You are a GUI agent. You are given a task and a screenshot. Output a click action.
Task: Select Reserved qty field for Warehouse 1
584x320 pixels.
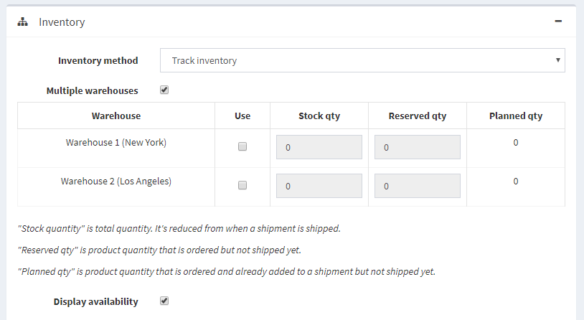tap(418, 147)
